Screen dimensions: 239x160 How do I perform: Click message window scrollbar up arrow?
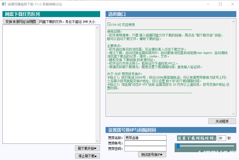(233, 21)
